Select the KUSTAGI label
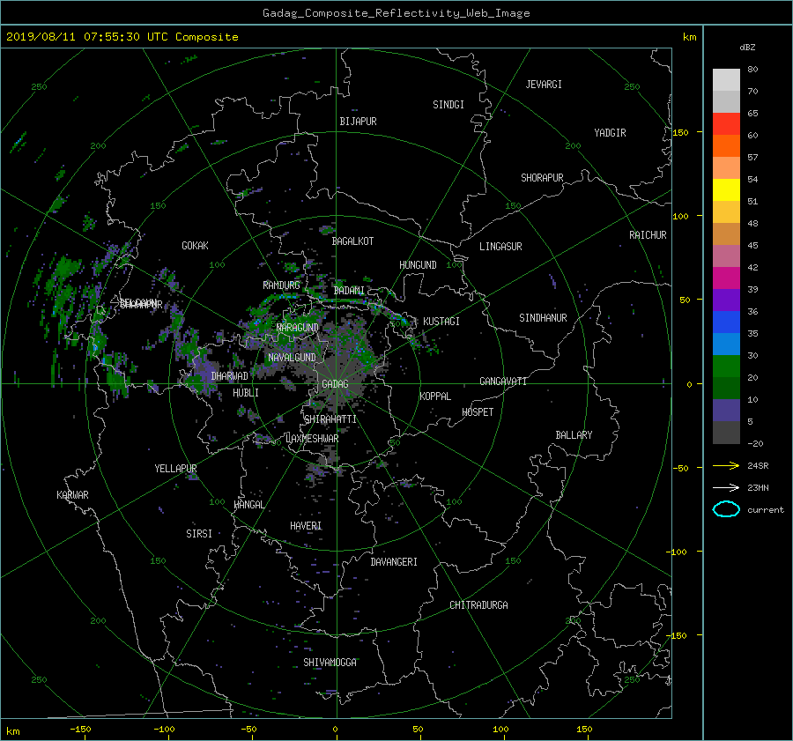 tap(441, 322)
